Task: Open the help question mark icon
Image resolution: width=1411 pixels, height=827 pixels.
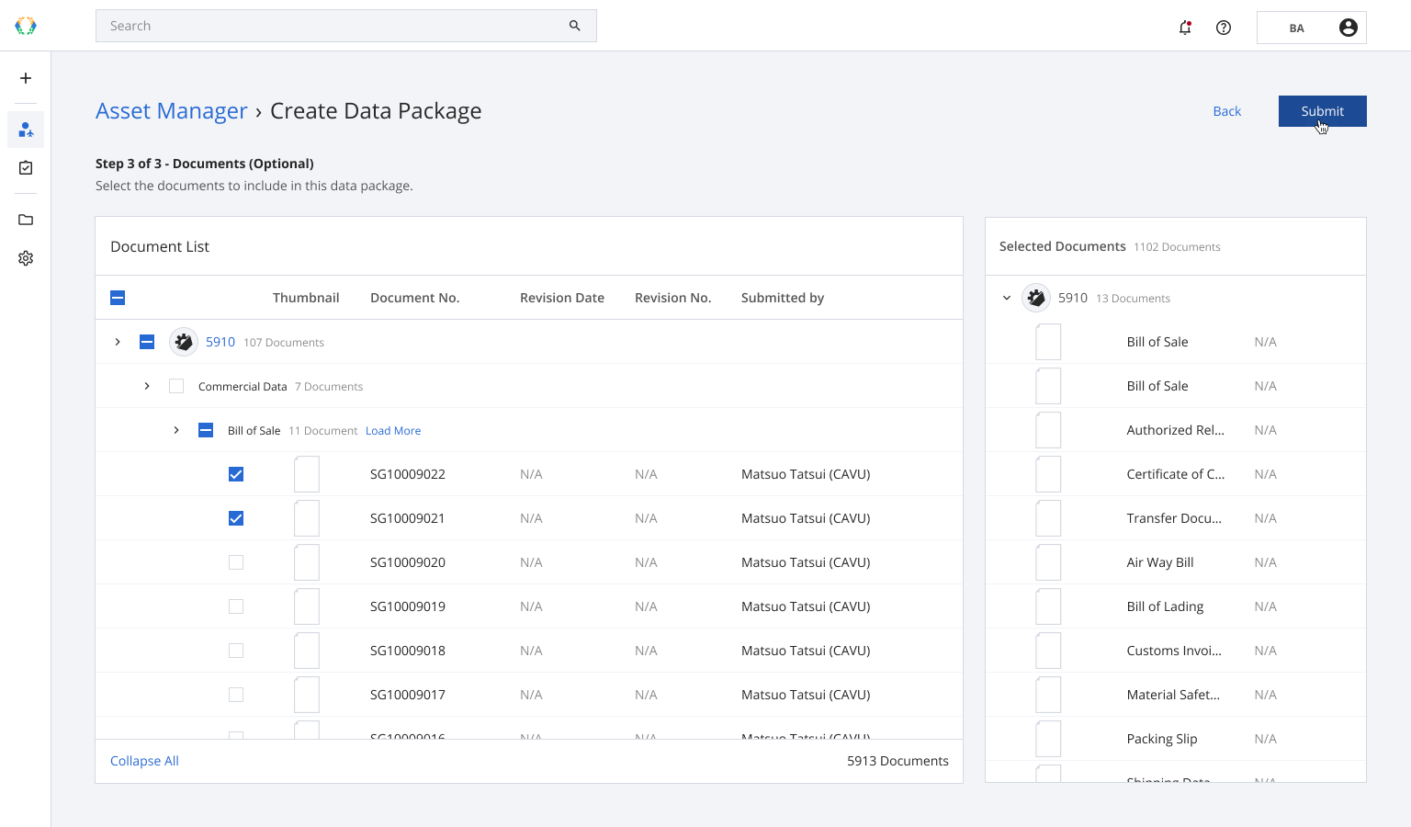Action: coord(1224,28)
